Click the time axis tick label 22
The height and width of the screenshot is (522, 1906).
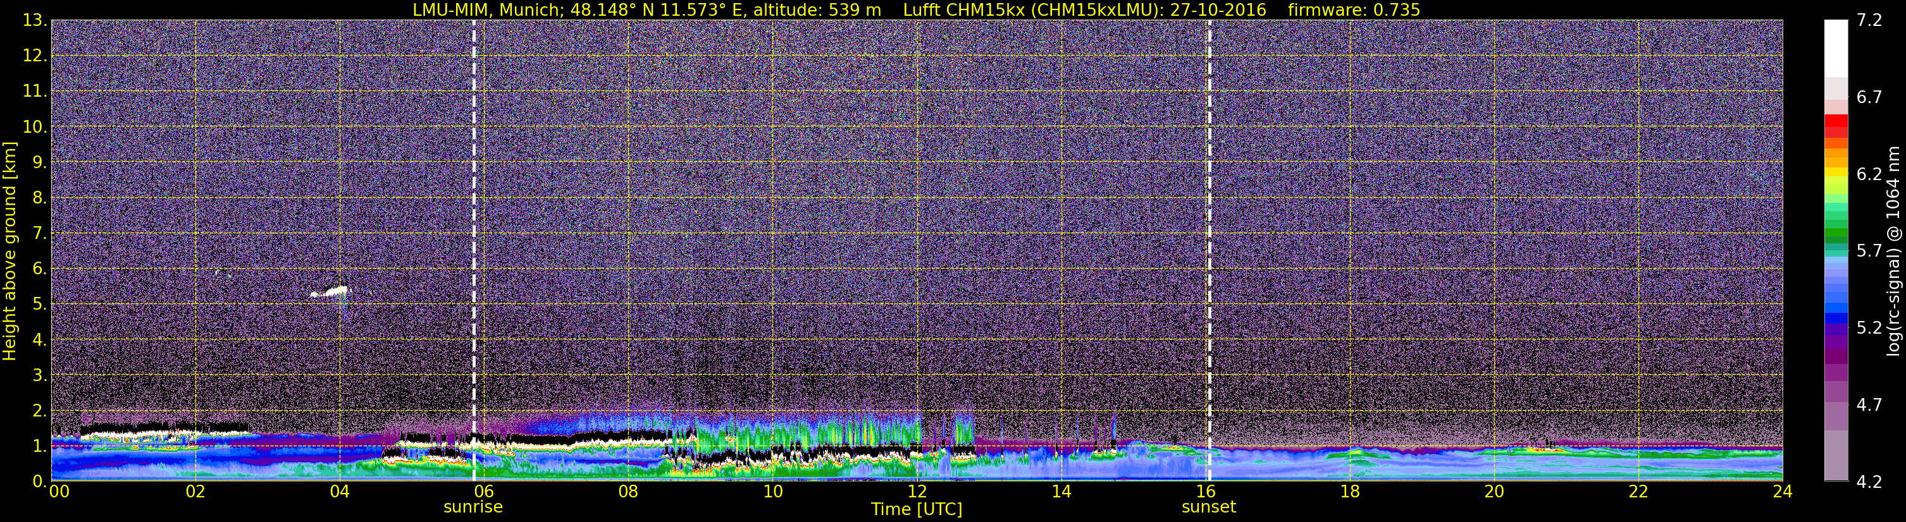pyautogui.click(x=1638, y=492)
